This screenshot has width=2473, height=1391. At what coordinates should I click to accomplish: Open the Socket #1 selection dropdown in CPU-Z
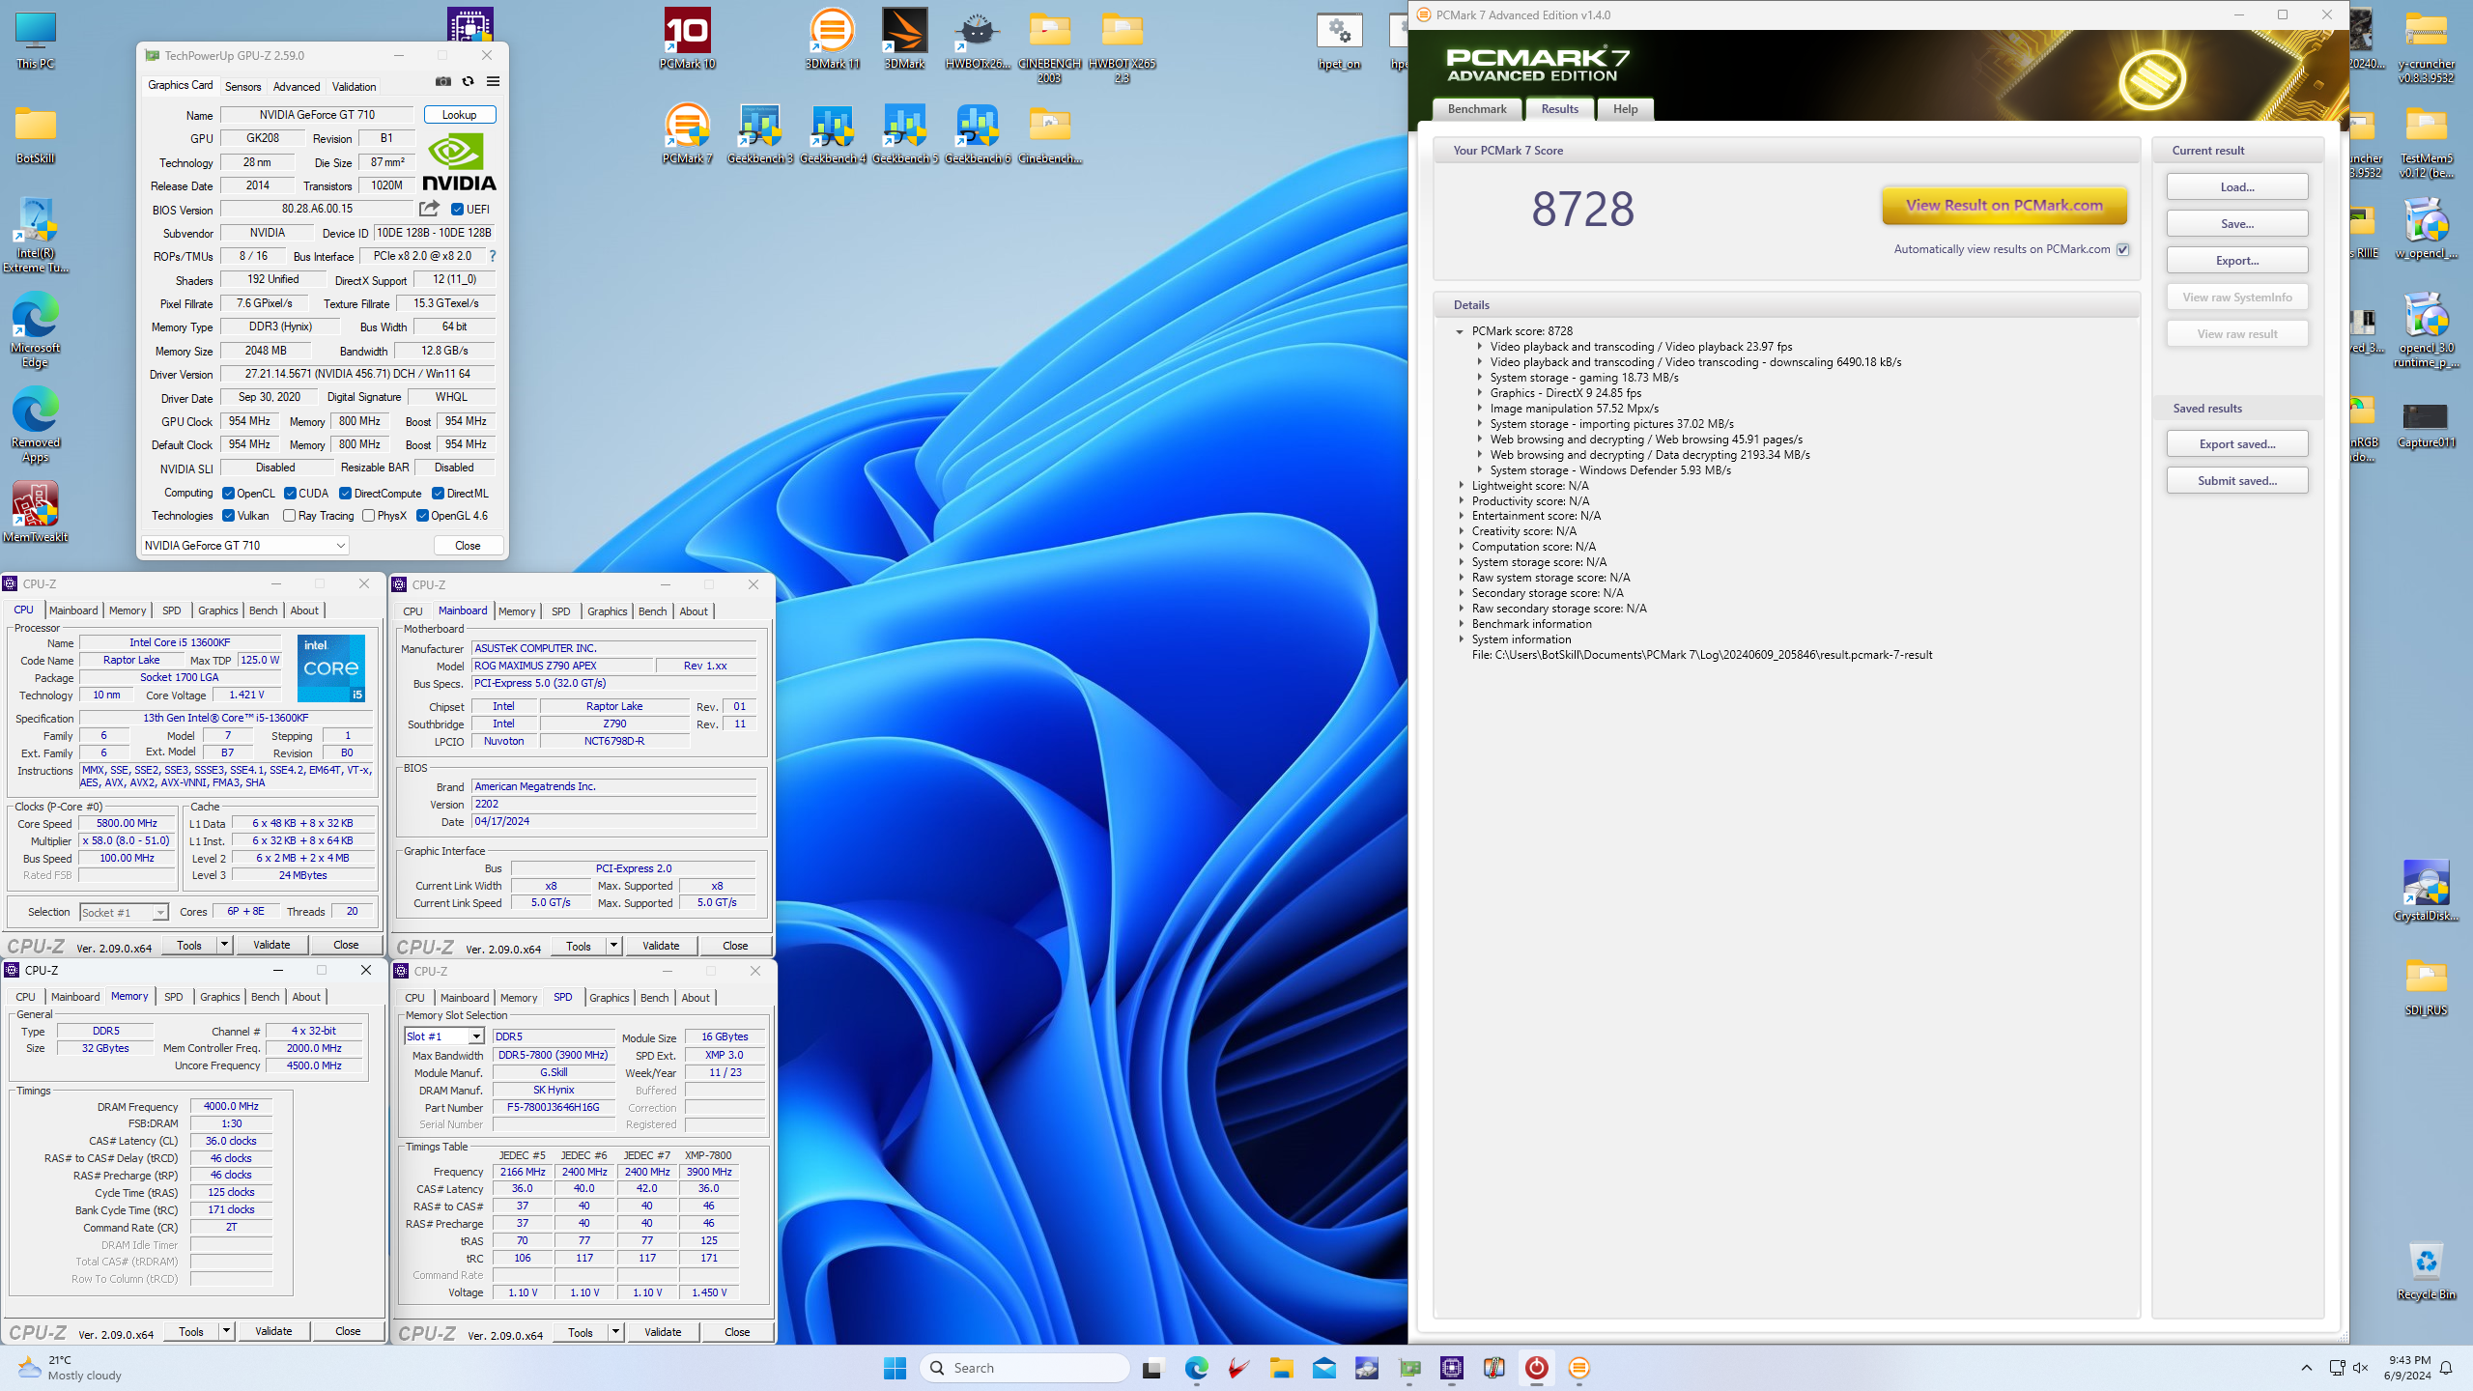coord(124,912)
